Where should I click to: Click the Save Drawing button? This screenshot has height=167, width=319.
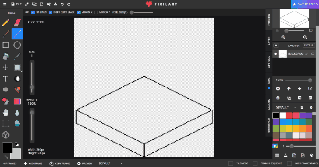(305, 4)
